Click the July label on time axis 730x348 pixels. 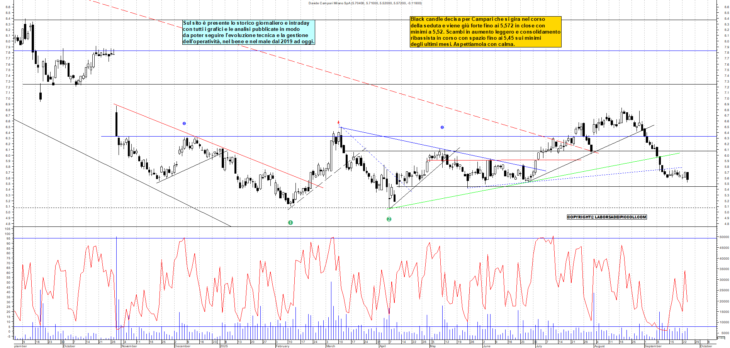click(x=539, y=346)
